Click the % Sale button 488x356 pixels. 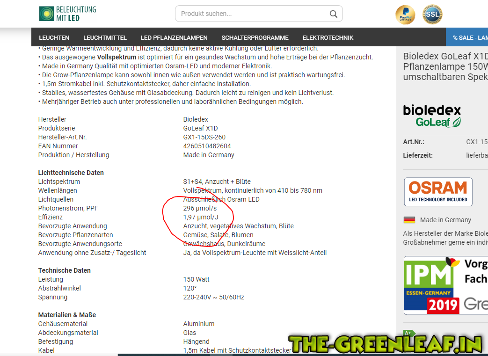pos(470,37)
